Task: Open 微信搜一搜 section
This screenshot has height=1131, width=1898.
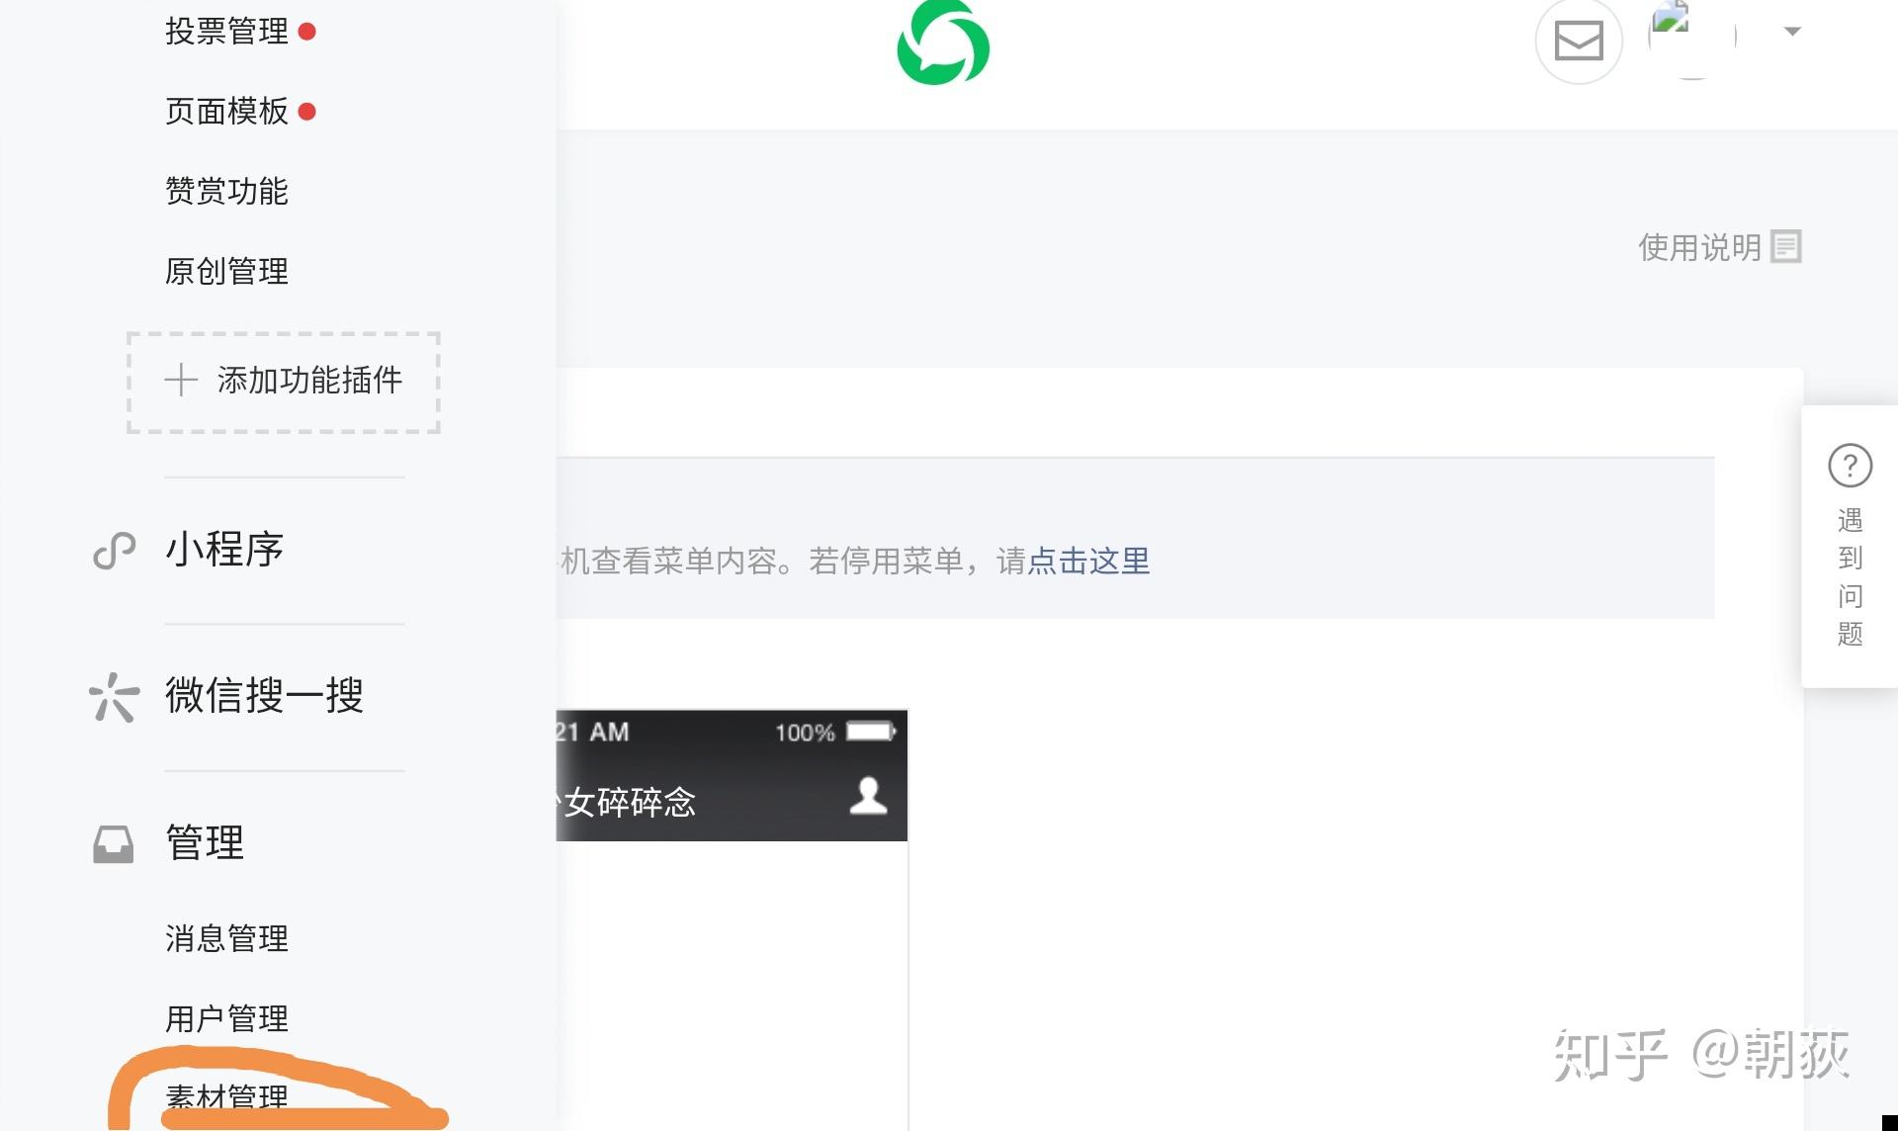Action: point(264,696)
